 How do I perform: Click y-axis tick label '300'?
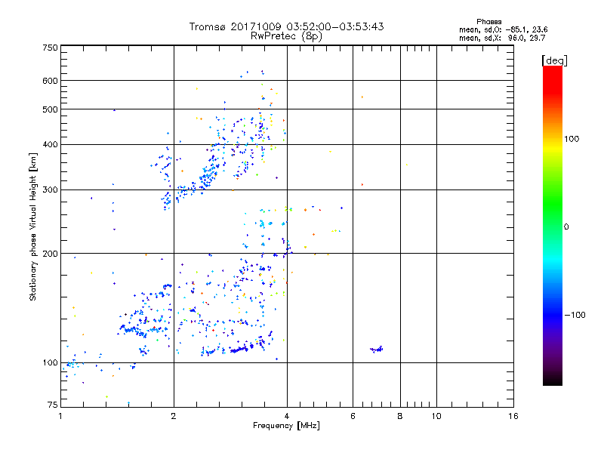50,190
